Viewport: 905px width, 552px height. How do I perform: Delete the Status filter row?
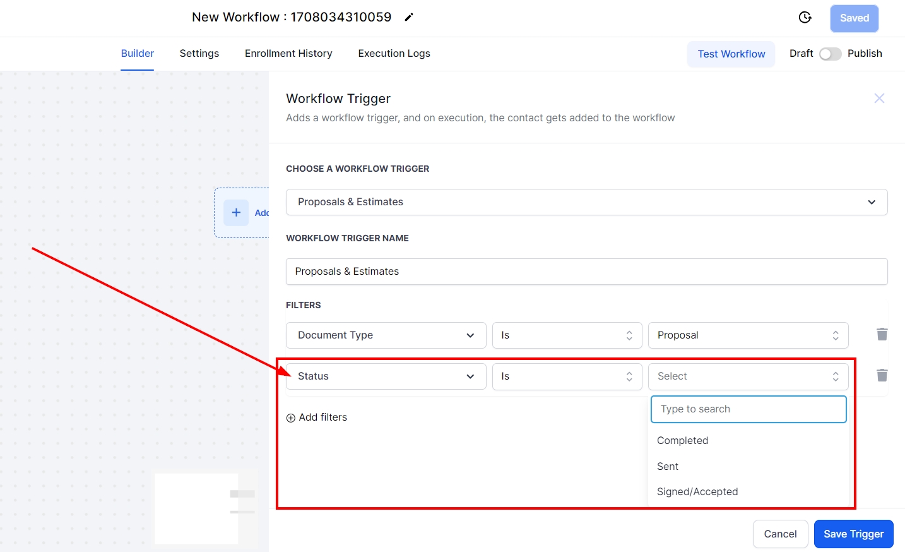coord(882,376)
